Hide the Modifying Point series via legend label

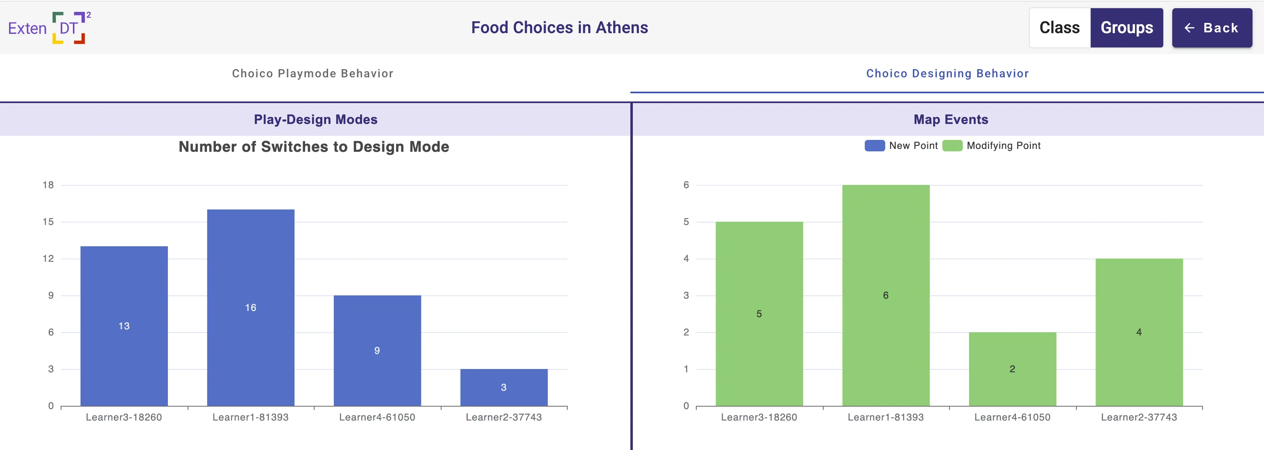tap(1003, 146)
